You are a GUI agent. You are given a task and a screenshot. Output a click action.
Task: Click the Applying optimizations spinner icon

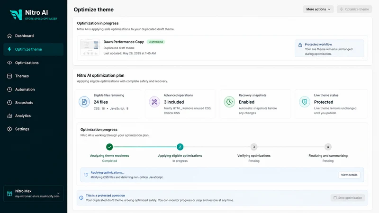(x=86, y=175)
